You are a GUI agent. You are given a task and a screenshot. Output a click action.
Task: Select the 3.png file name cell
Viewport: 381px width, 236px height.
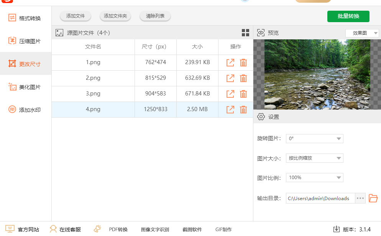(93, 94)
